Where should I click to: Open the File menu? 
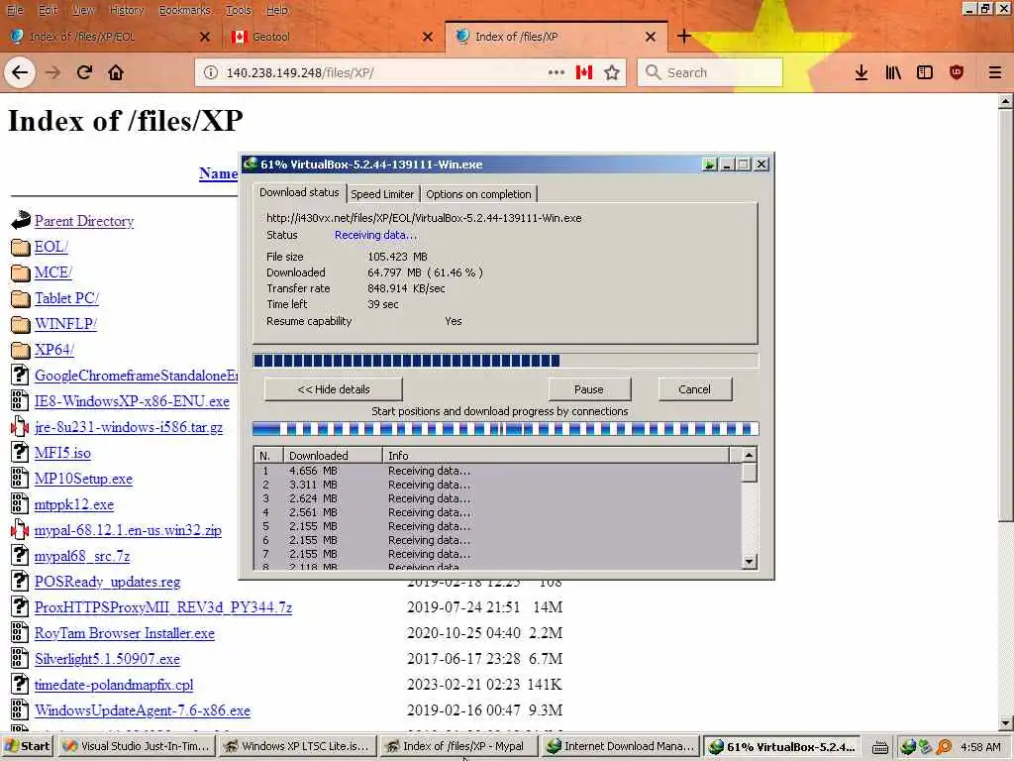point(14,10)
